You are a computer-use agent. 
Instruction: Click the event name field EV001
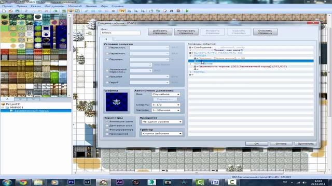[x=120, y=33]
